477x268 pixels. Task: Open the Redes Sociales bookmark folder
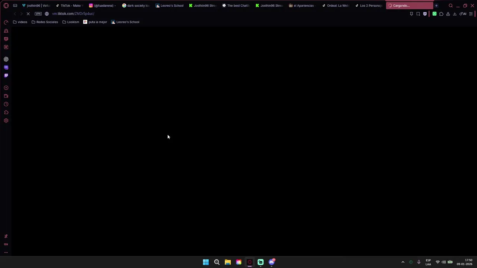coord(45,22)
